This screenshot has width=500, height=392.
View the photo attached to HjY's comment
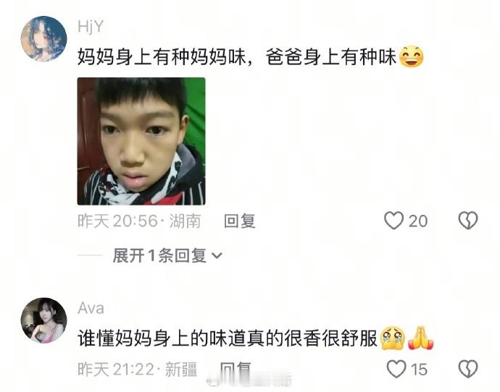click(141, 141)
